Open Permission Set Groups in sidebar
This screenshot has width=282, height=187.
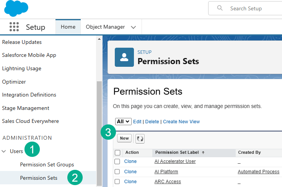click(x=47, y=164)
